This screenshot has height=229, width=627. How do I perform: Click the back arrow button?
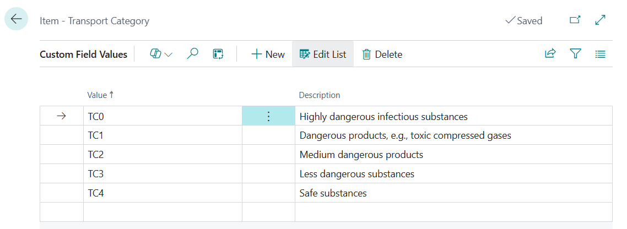[17, 19]
